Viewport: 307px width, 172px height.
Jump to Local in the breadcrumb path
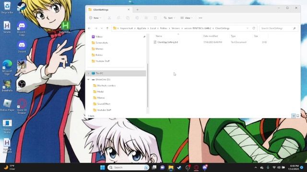tap(153, 28)
